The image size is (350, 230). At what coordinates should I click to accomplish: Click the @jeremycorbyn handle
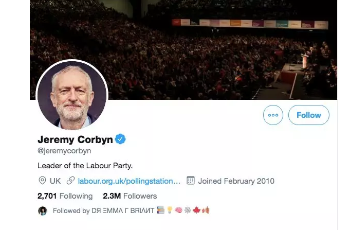pos(64,151)
